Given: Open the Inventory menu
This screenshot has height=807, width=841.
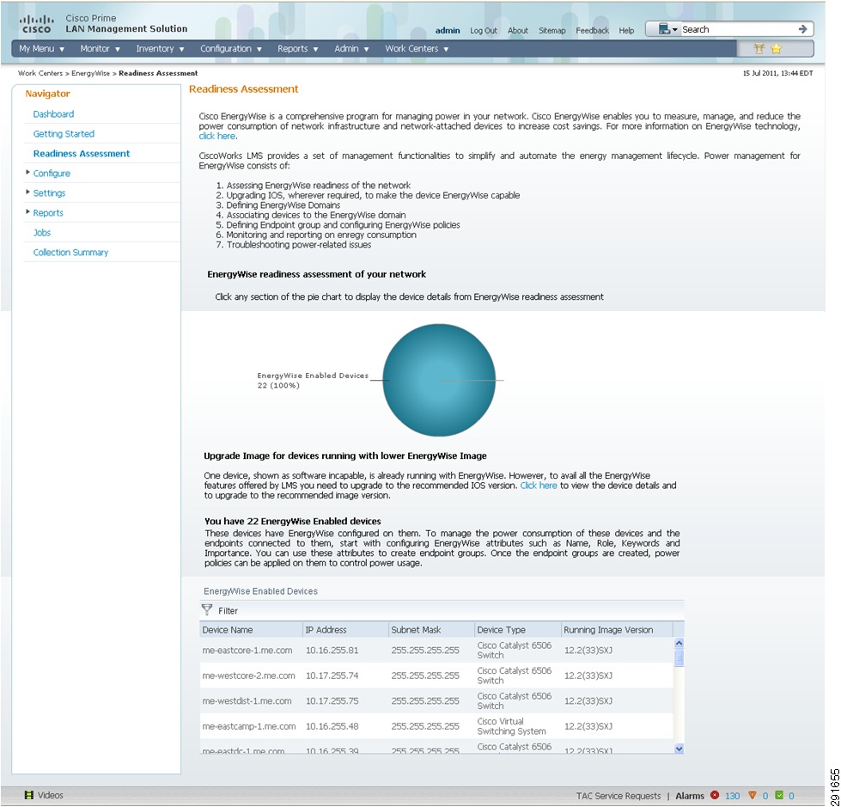Looking at the screenshot, I should coord(160,49).
